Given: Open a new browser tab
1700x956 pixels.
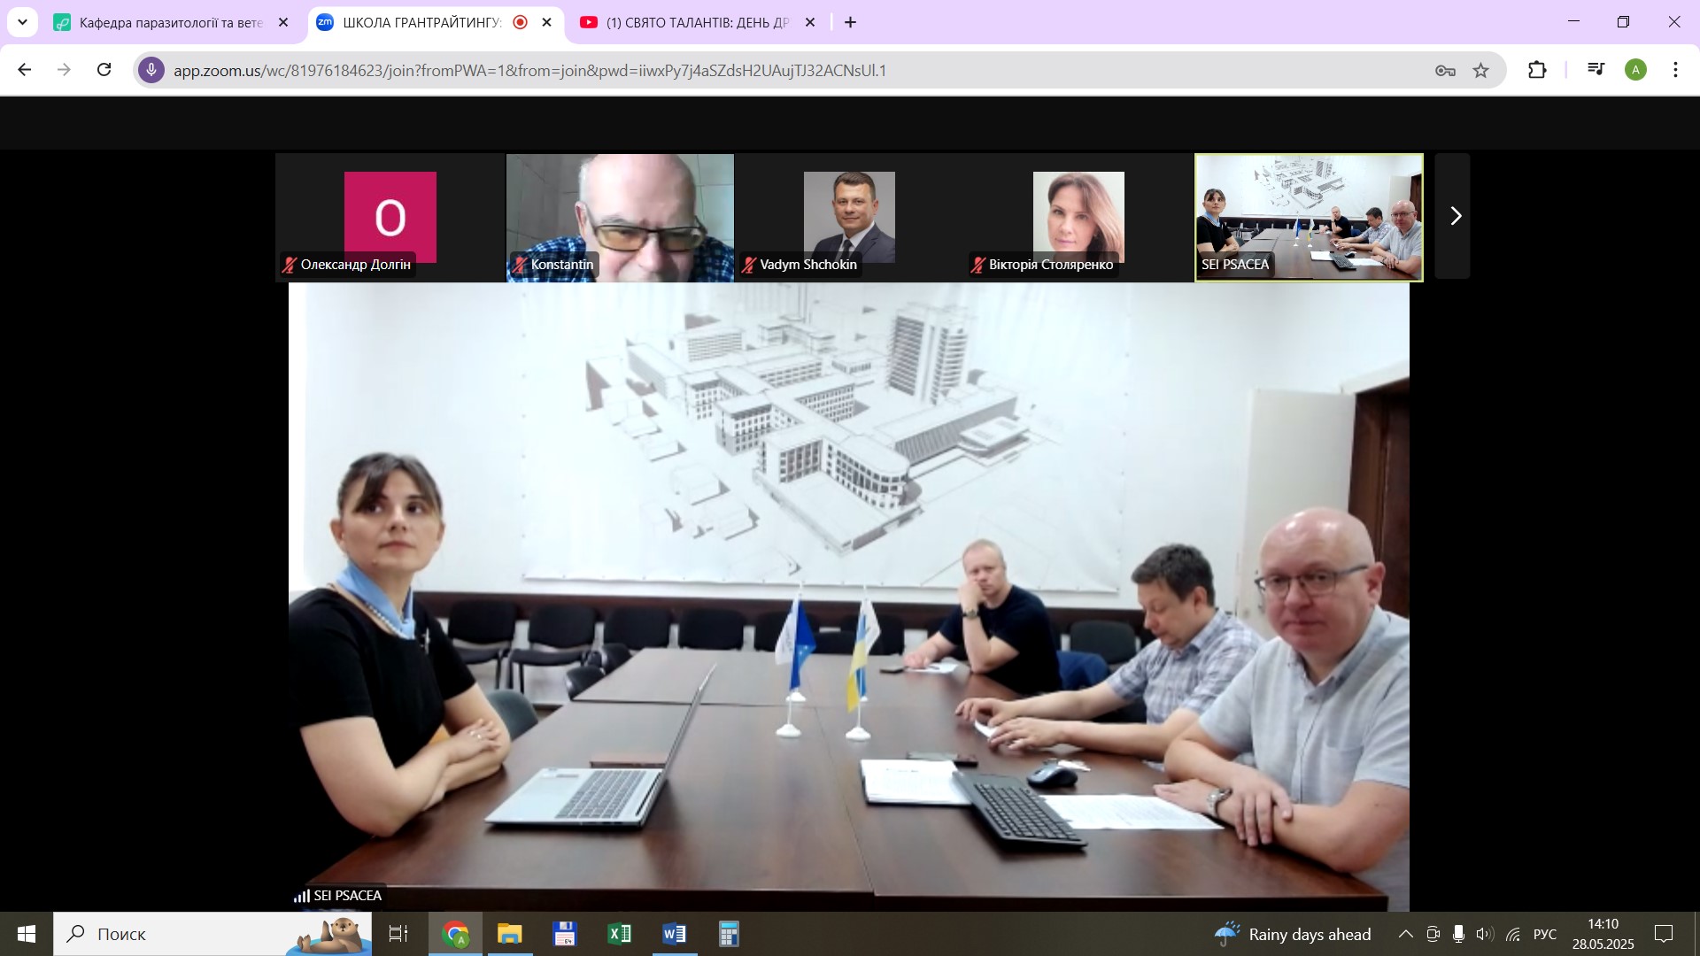Looking at the screenshot, I should pyautogui.click(x=851, y=22).
